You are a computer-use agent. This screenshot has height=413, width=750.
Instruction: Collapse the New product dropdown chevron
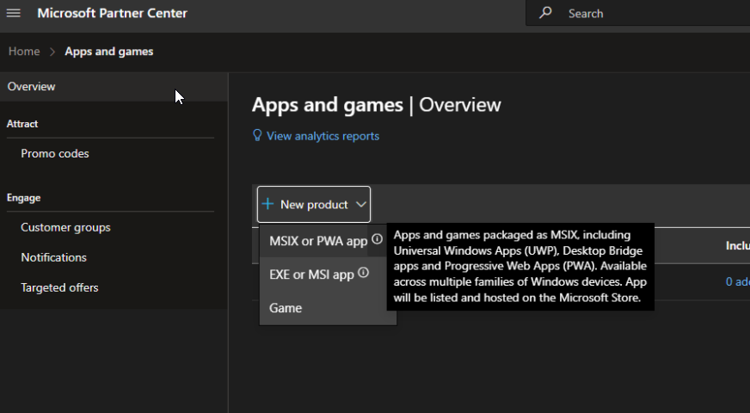[360, 205]
